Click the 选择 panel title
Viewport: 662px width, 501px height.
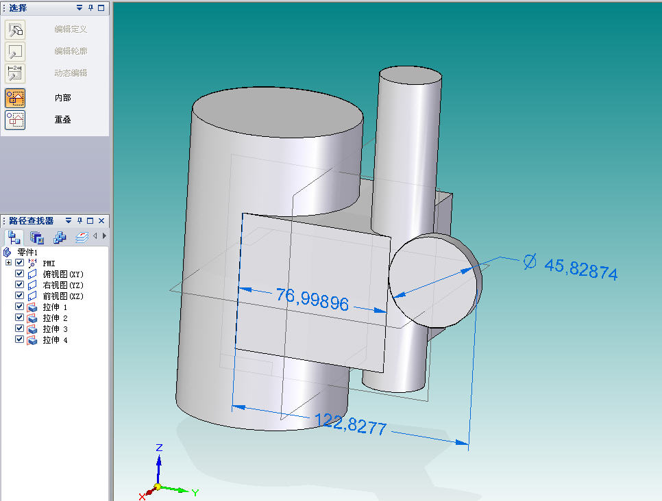[18, 8]
